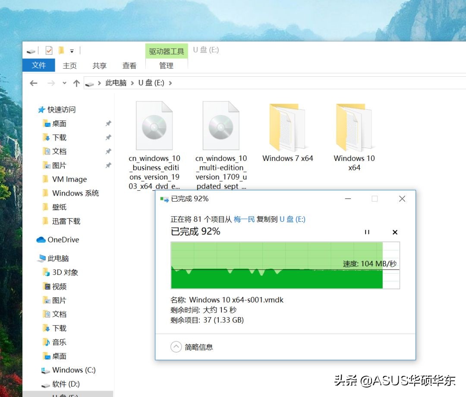Create new folder via Quick Access Toolbar icon
Image resolution: width=466 pixels, height=397 pixels.
pos(62,50)
